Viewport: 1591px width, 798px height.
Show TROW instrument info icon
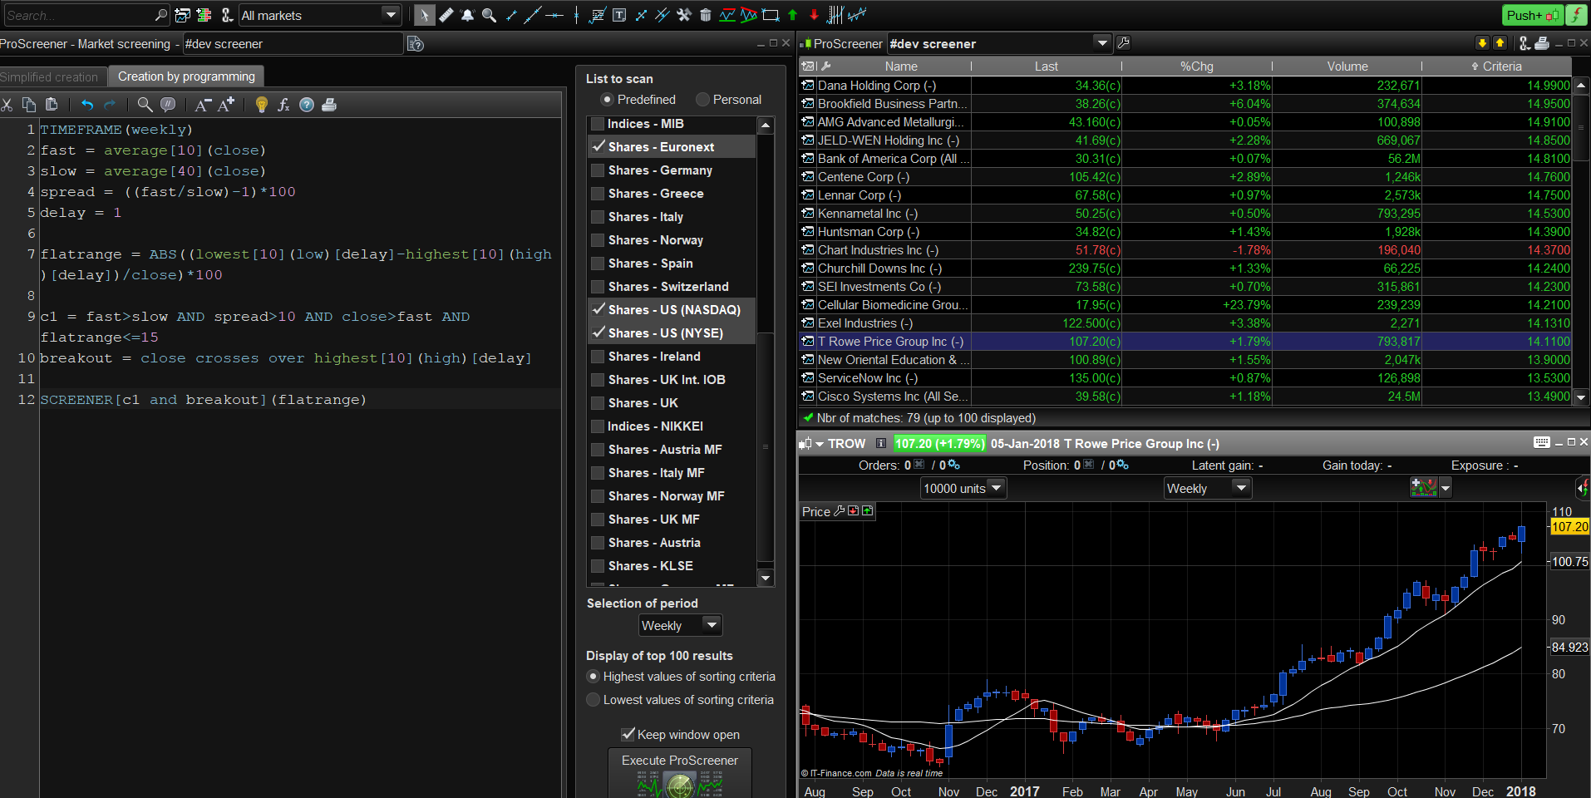881,443
